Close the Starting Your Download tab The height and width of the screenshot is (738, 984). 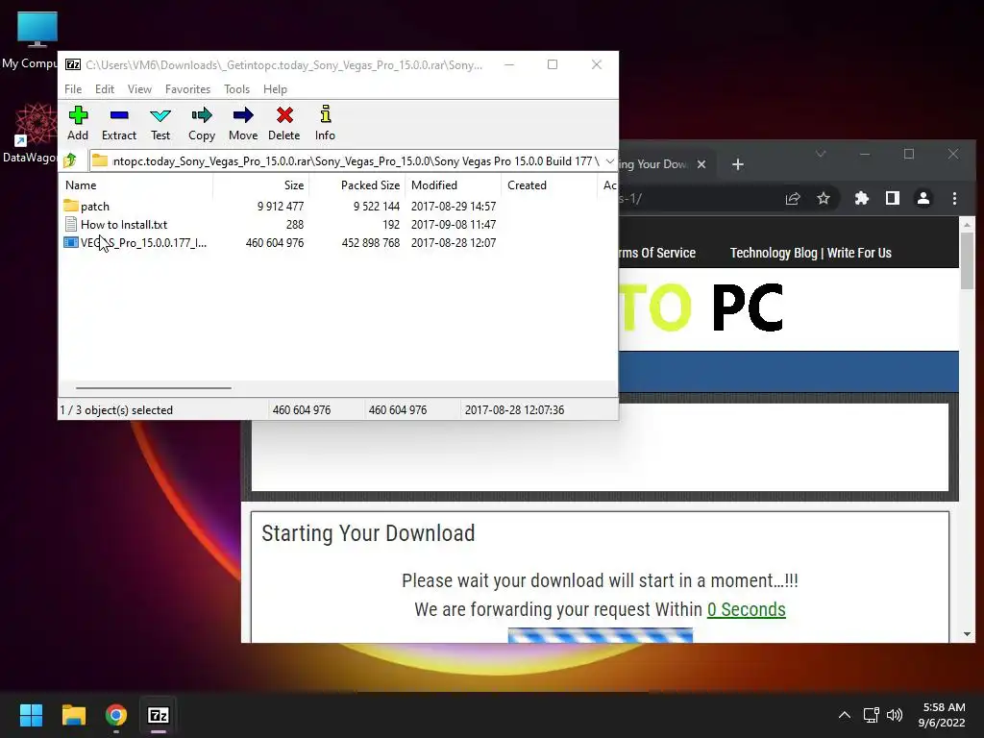click(701, 164)
